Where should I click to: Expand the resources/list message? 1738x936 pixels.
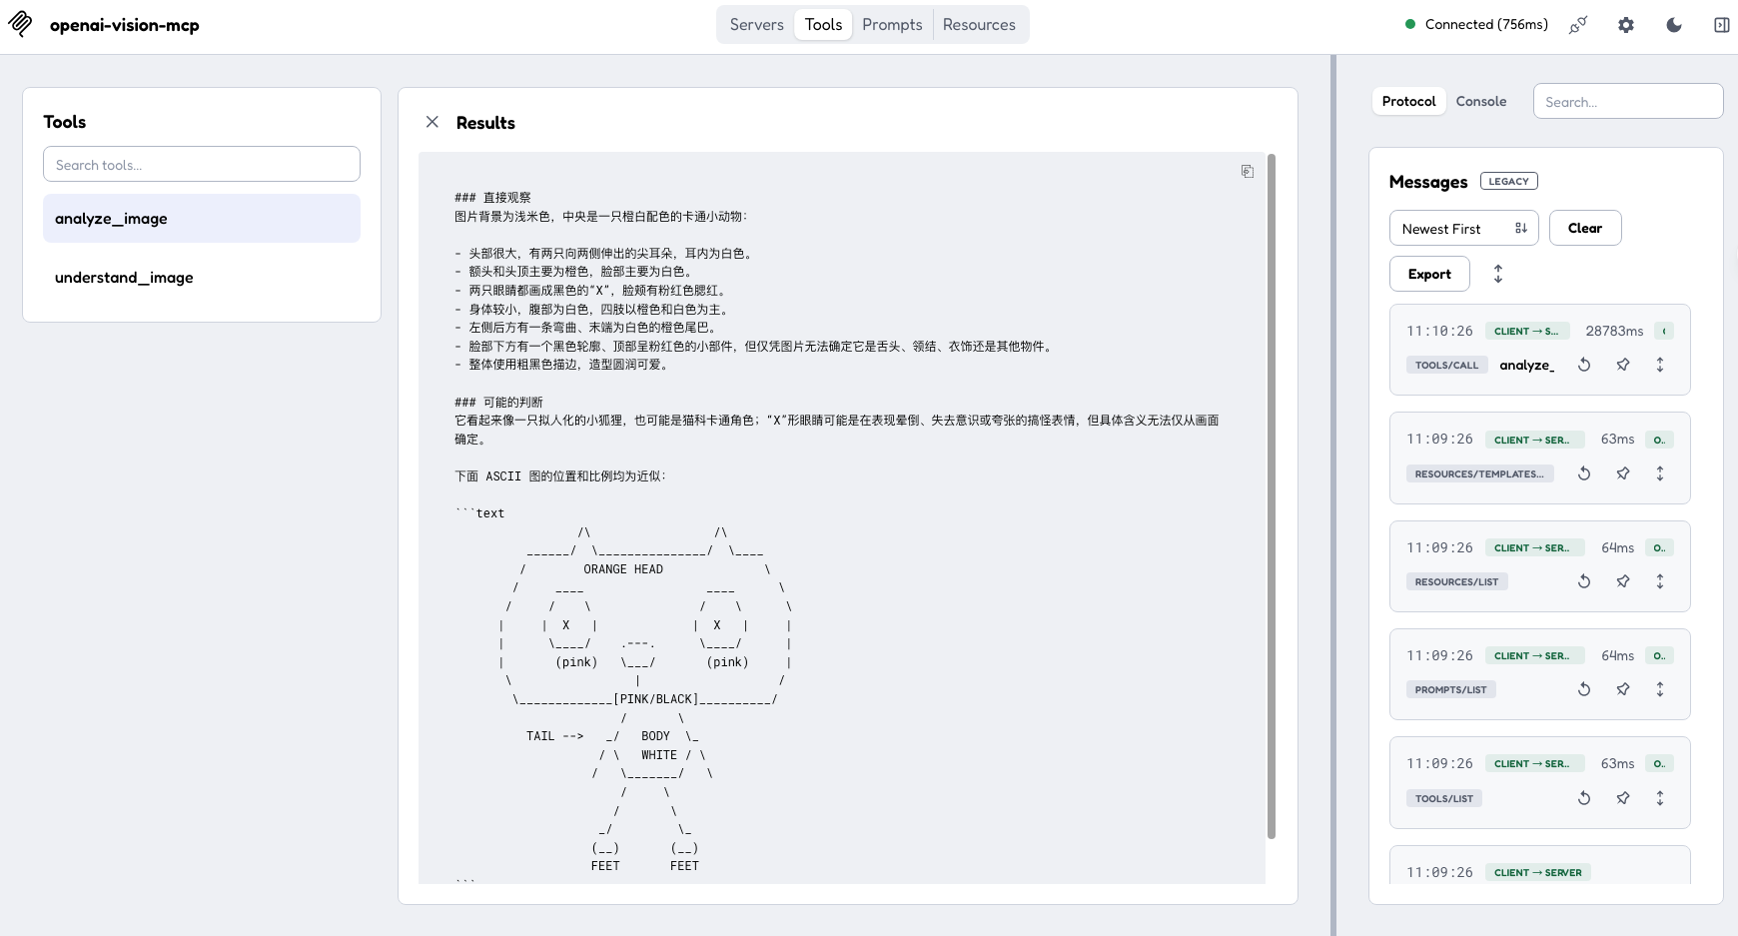[x=1660, y=581]
